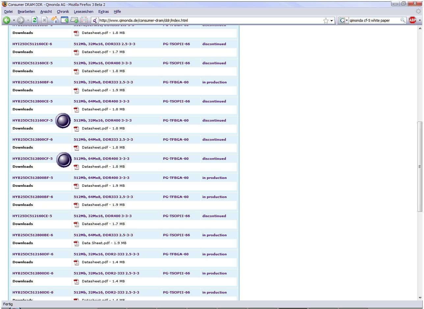
Task: Open Datasheet.pdf under HYB25DC512160CF-5
Action: (x=103, y=128)
